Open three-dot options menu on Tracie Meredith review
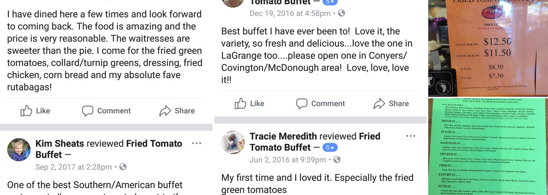This screenshot has height=195, width=548. click(x=411, y=136)
